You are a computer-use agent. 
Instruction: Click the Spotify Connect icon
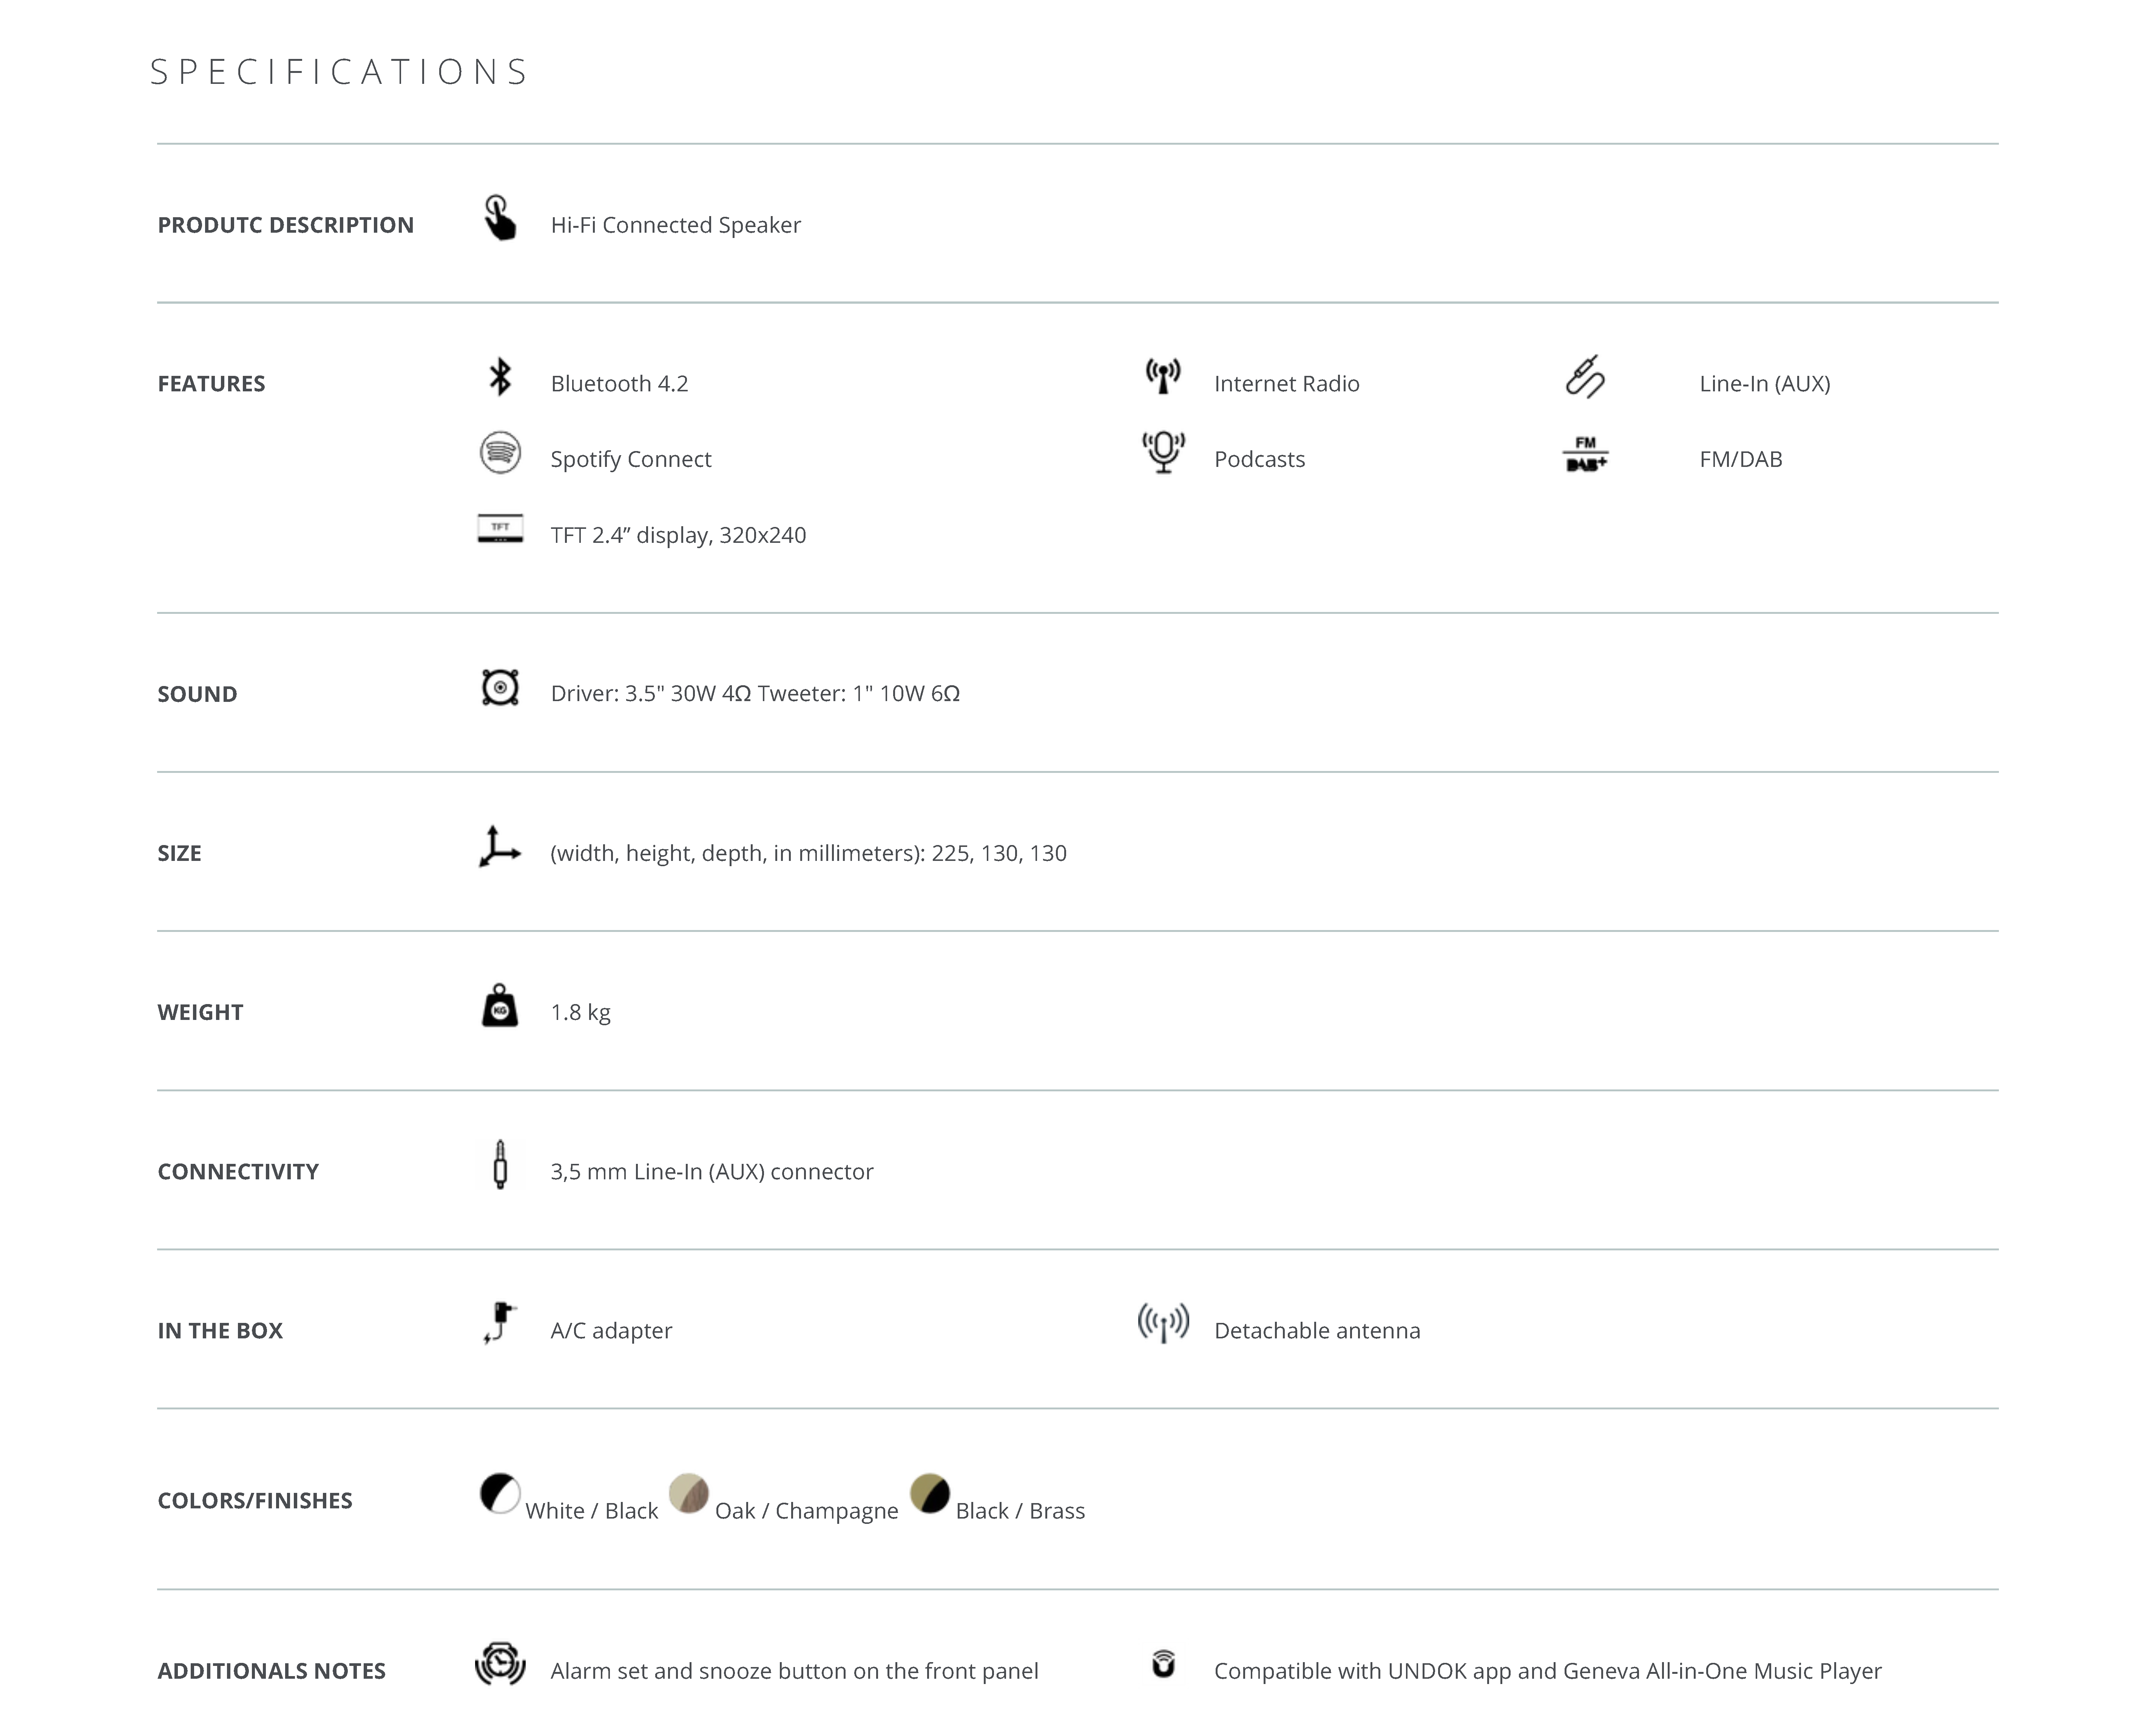500,453
